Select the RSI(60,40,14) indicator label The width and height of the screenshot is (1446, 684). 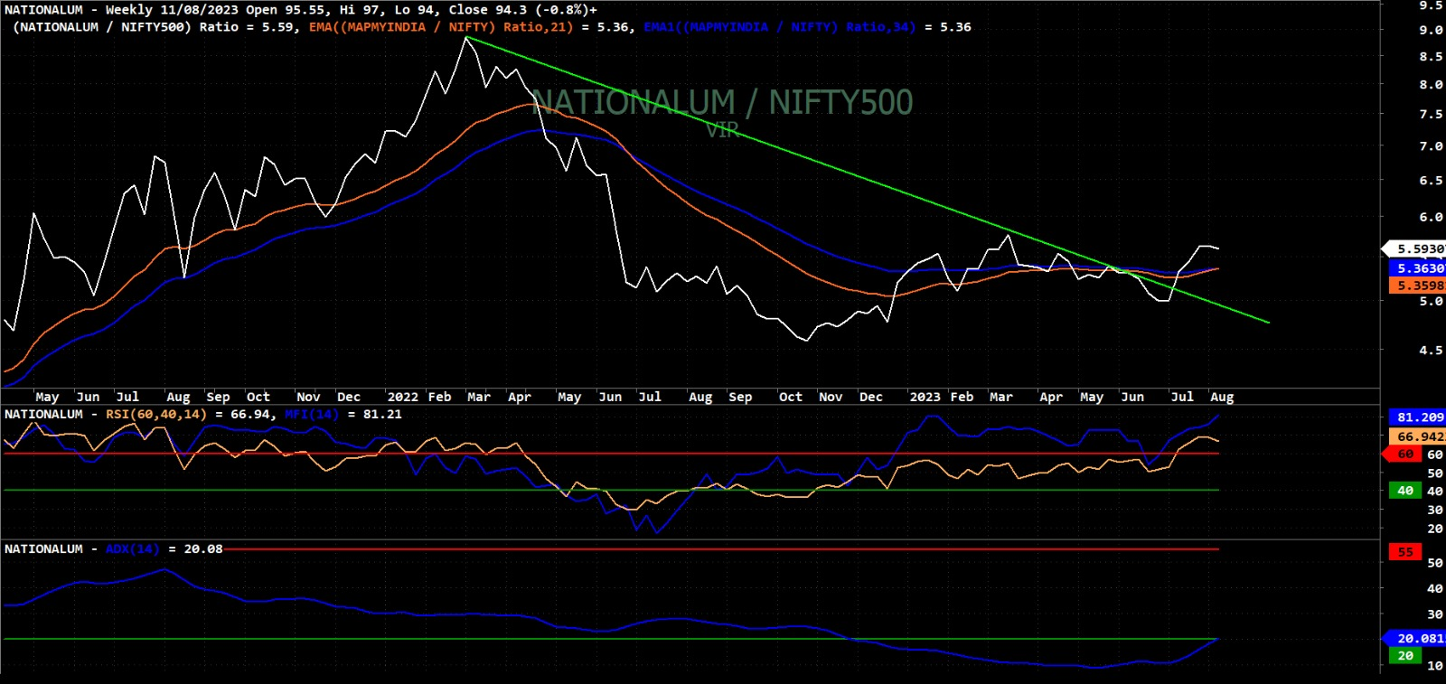coord(156,415)
